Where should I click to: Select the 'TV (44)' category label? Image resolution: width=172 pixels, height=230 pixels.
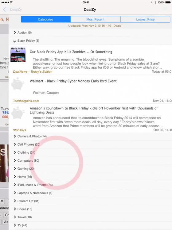pos(22,225)
